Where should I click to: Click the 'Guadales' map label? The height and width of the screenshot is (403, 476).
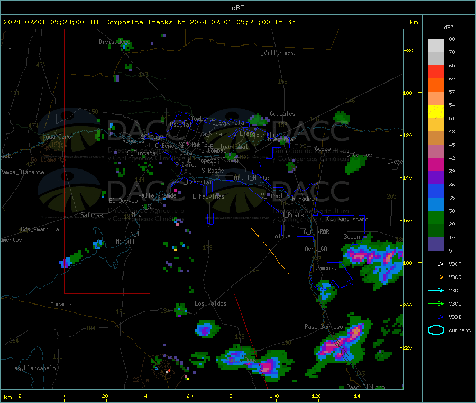coord(282,114)
